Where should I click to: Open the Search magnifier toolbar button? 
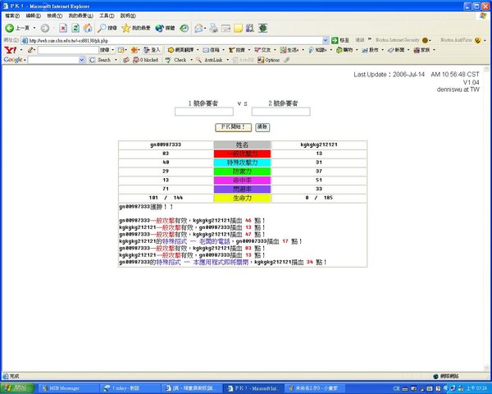(x=107, y=28)
